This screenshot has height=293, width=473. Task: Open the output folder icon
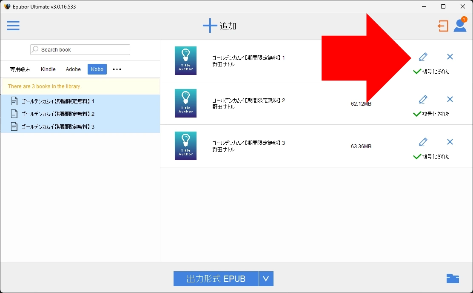tap(453, 279)
